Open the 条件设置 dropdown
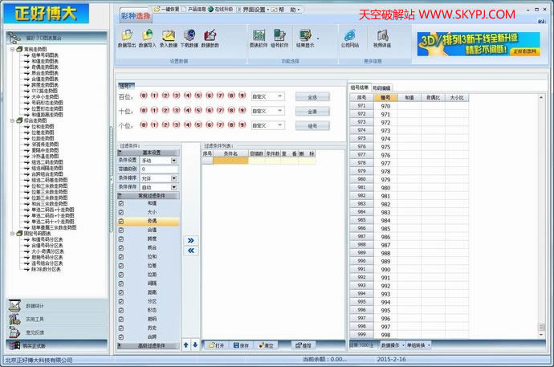This screenshot has width=554, height=367. click(174, 161)
